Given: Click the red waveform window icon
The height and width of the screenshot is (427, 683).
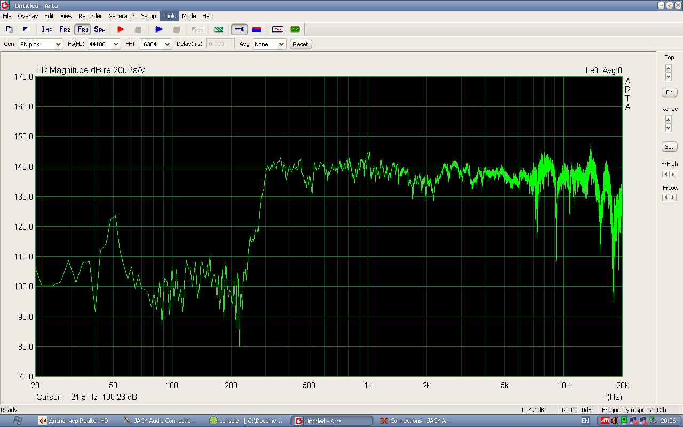Looking at the screenshot, I should click(x=277, y=29).
